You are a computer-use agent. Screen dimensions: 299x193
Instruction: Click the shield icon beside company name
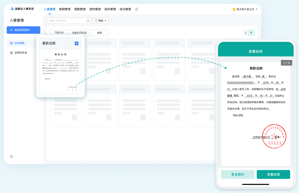234,9
